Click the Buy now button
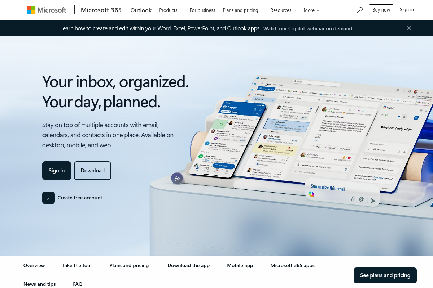 (x=381, y=10)
